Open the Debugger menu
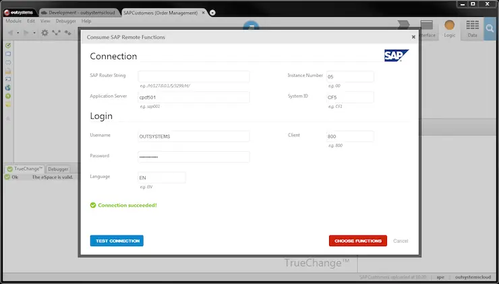Image resolution: width=499 pixels, height=284 pixels. (66, 21)
